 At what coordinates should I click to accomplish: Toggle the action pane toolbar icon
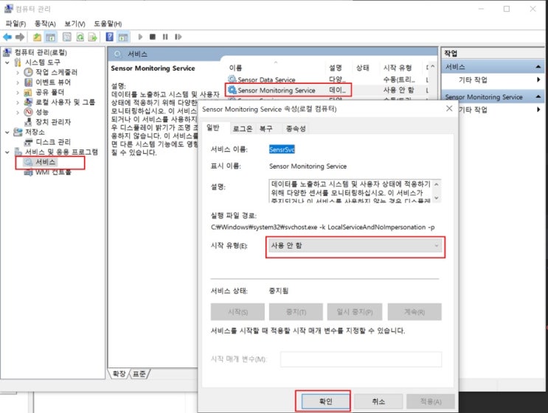[122, 37]
